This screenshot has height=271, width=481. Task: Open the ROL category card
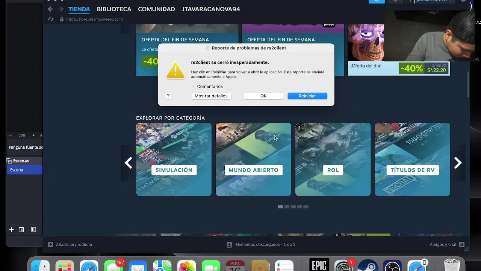coord(333,159)
